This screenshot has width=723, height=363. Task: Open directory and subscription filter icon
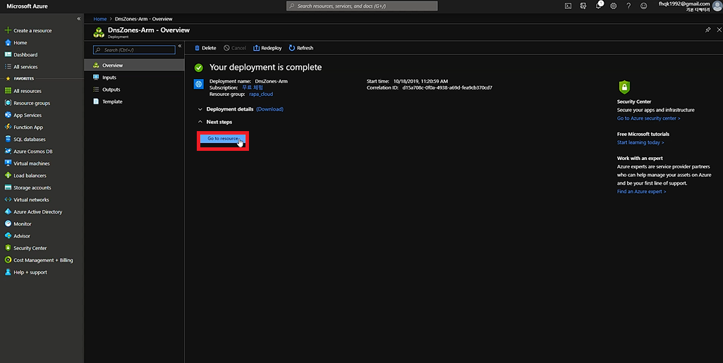pyautogui.click(x=583, y=6)
